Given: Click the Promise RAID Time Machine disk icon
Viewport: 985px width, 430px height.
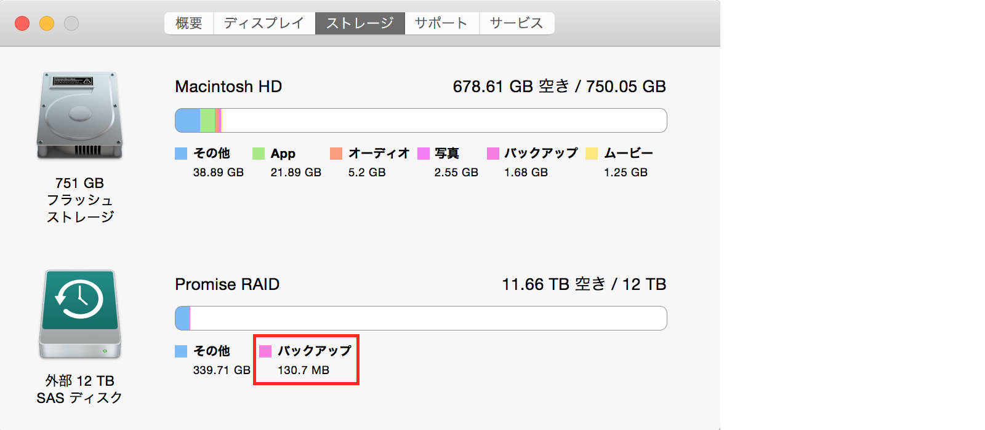Looking at the screenshot, I should (x=79, y=313).
